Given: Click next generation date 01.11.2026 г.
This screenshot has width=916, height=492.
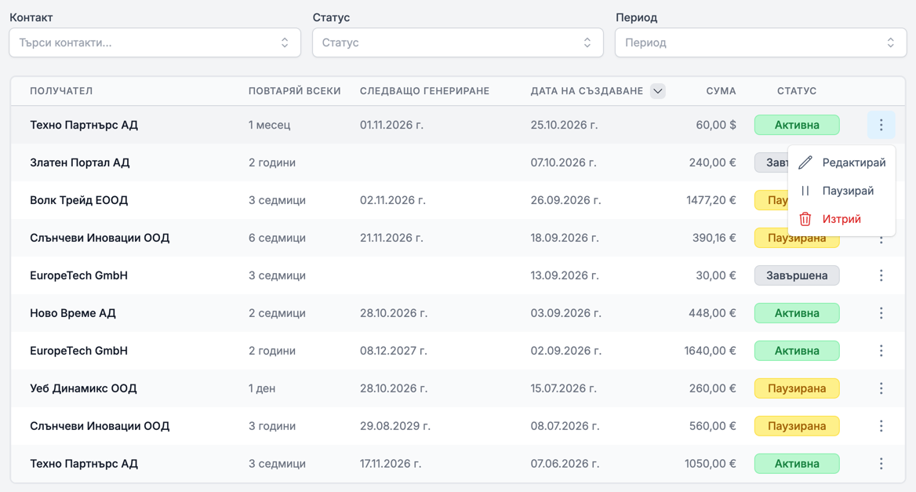Looking at the screenshot, I should click(x=391, y=125).
